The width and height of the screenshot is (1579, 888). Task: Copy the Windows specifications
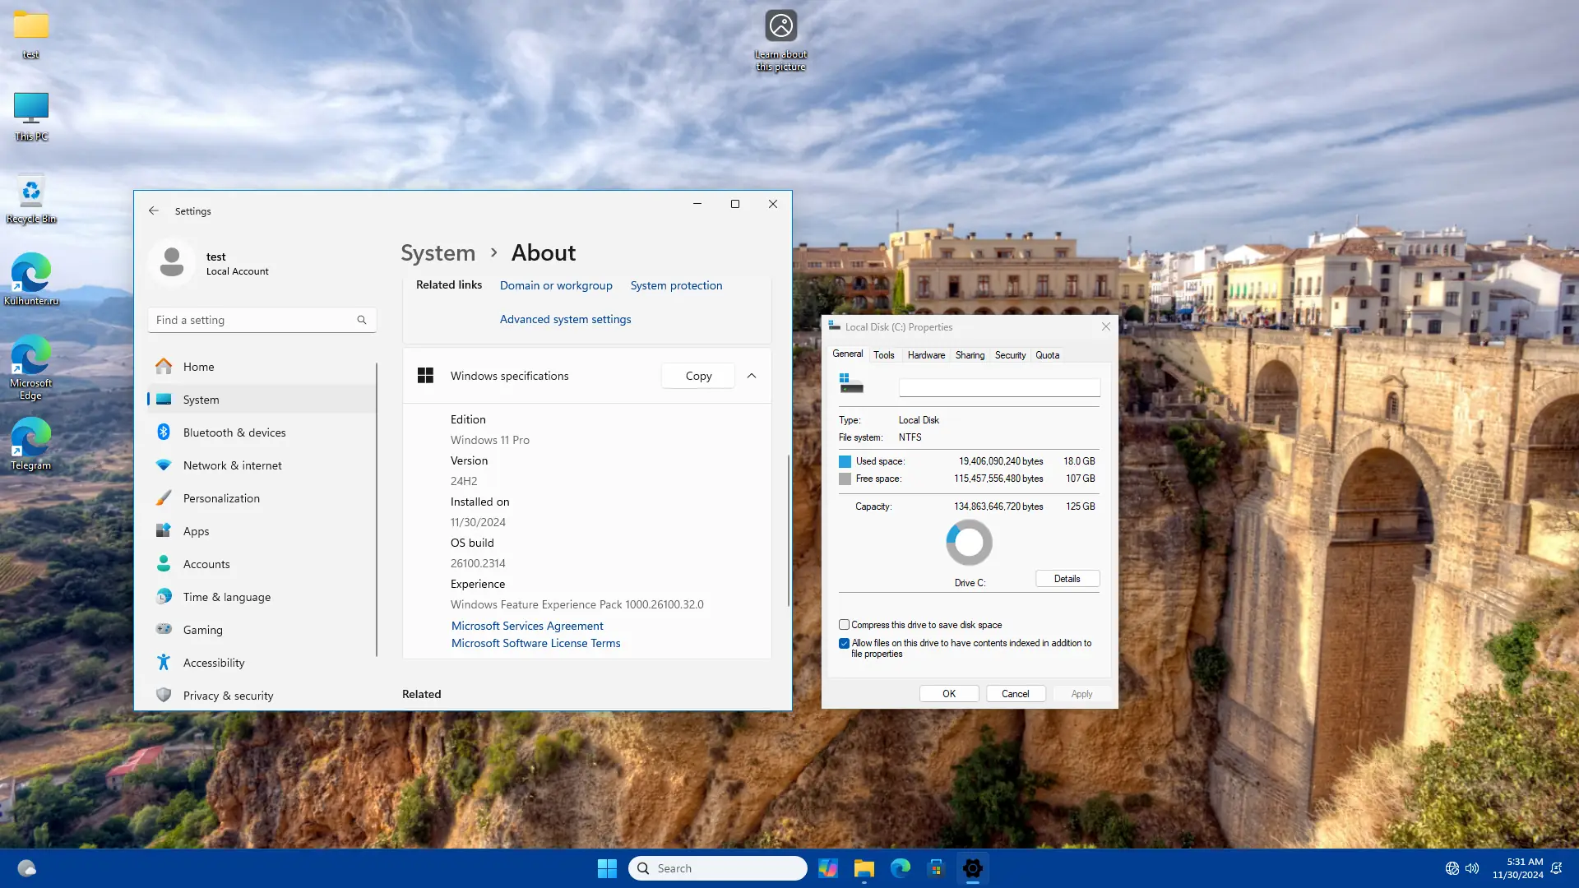(x=698, y=376)
